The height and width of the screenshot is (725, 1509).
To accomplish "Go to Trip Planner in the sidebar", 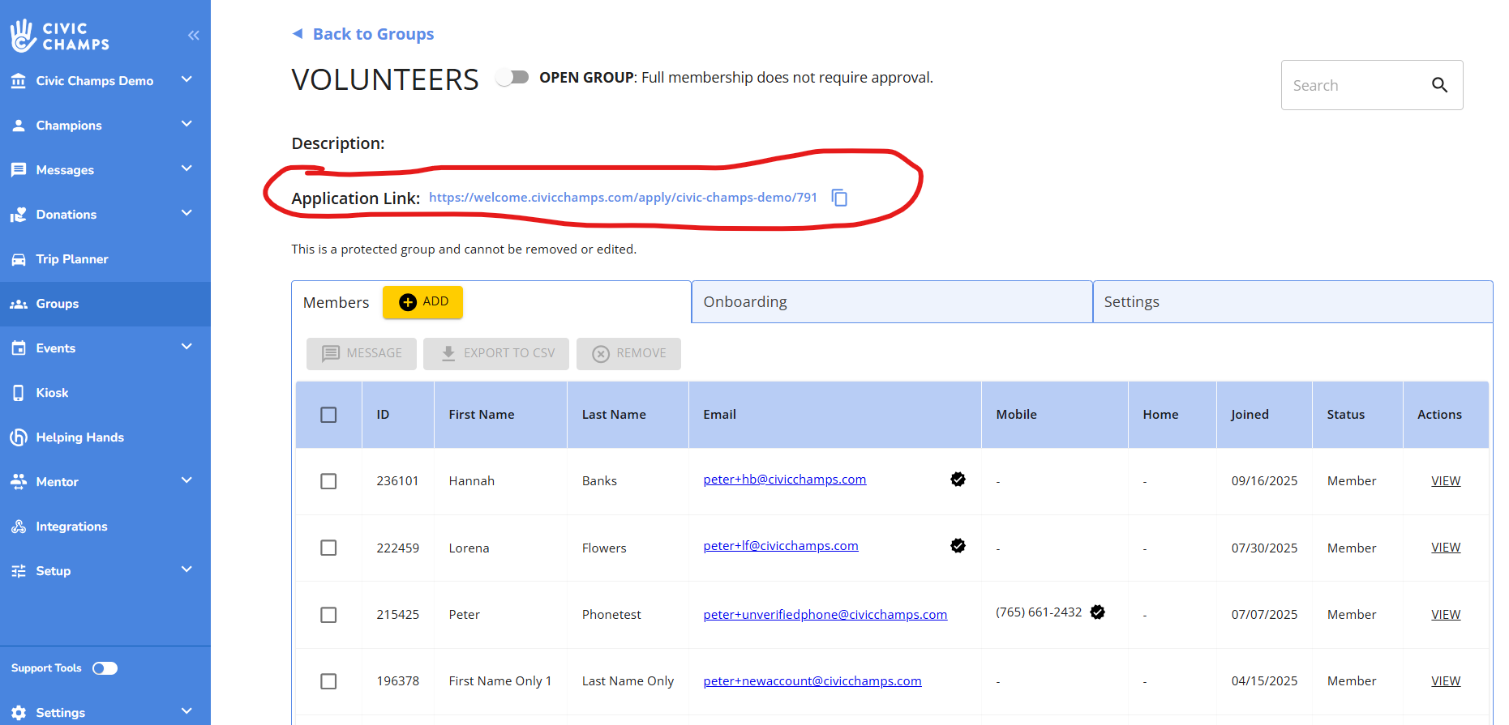I will [71, 259].
